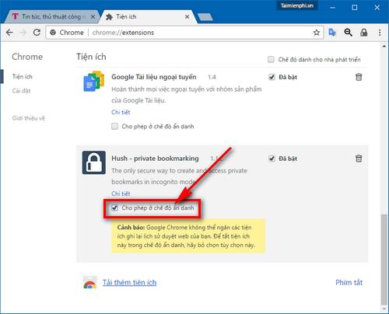
Task: Bookmark this page with the star icon
Action: click(x=316, y=33)
